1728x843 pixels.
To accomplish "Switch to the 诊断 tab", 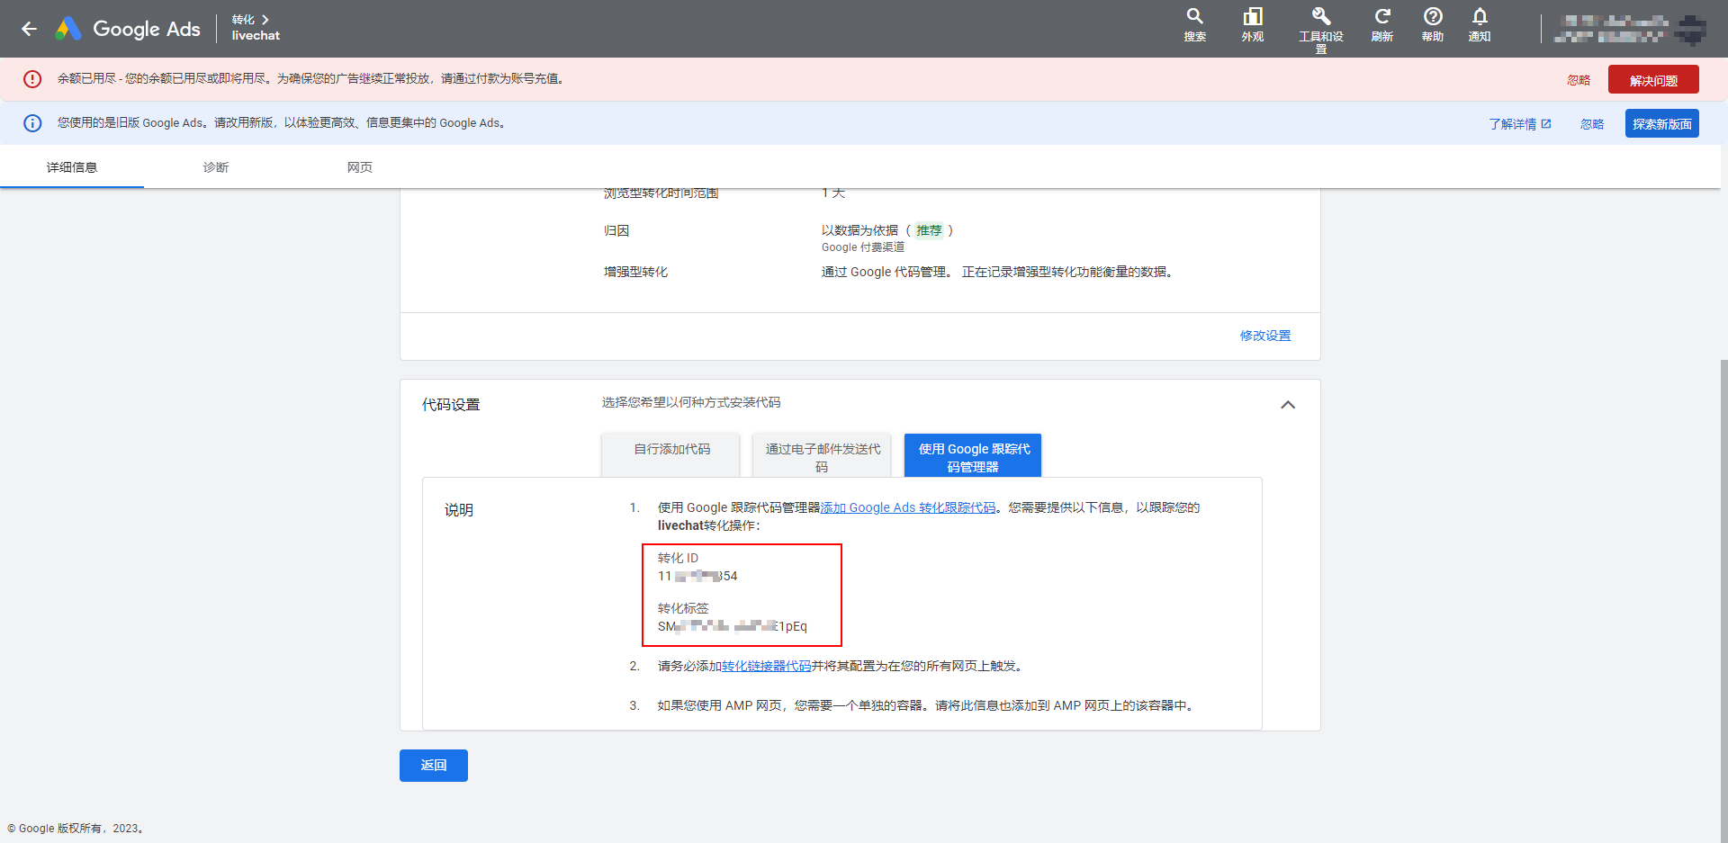I will click(x=216, y=167).
